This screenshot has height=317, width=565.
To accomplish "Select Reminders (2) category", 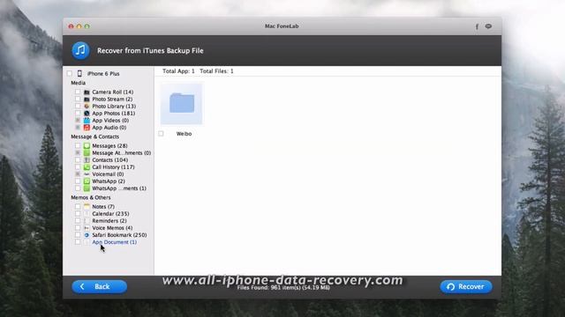I will click(109, 221).
